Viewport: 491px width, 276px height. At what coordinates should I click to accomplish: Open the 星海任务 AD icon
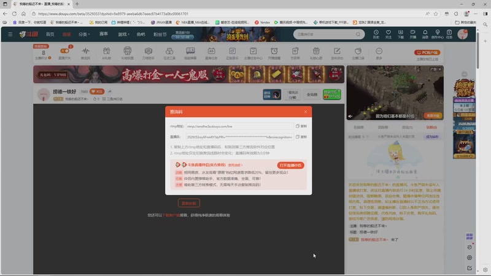pyautogui.click(x=211, y=53)
